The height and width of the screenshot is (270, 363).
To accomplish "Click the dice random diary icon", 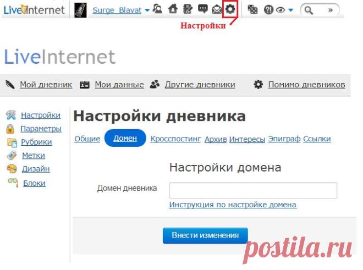I will [252, 10].
